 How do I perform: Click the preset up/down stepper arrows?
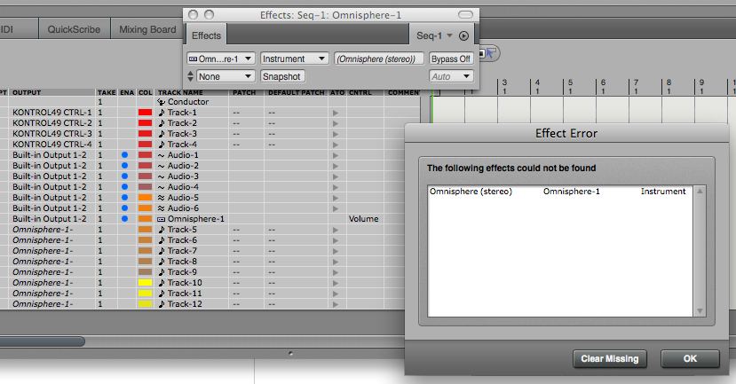pyautogui.click(x=190, y=76)
